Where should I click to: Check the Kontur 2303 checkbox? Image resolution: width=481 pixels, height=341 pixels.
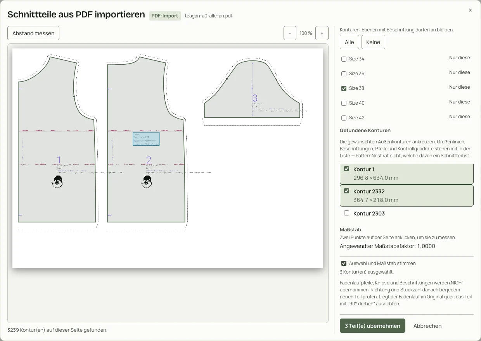point(347,213)
